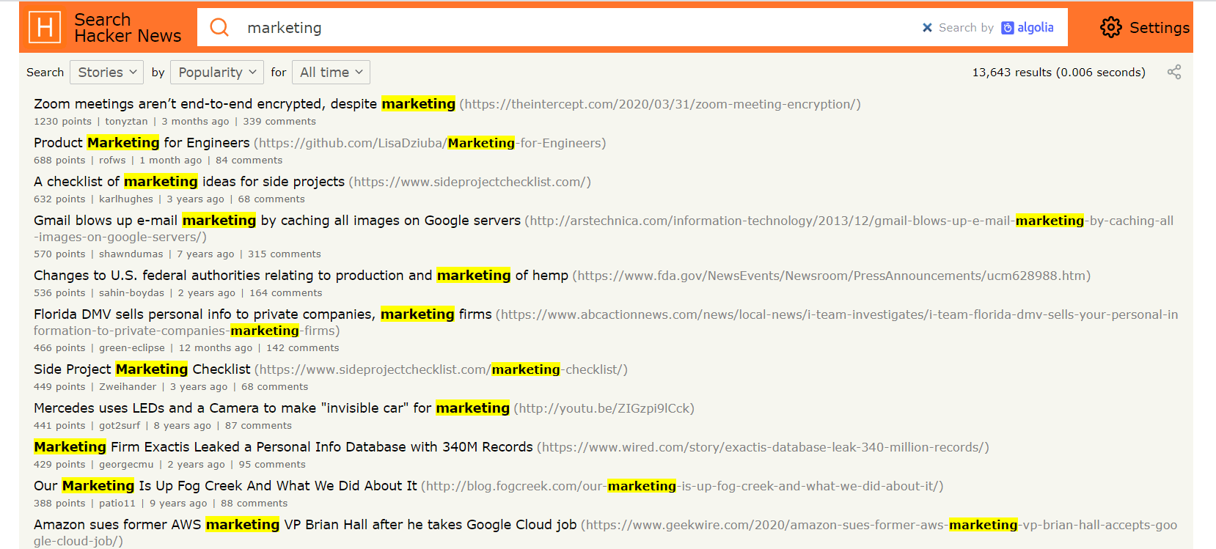Open Product Marketing for Engineers story
The height and width of the screenshot is (549, 1216).
click(142, 143)
